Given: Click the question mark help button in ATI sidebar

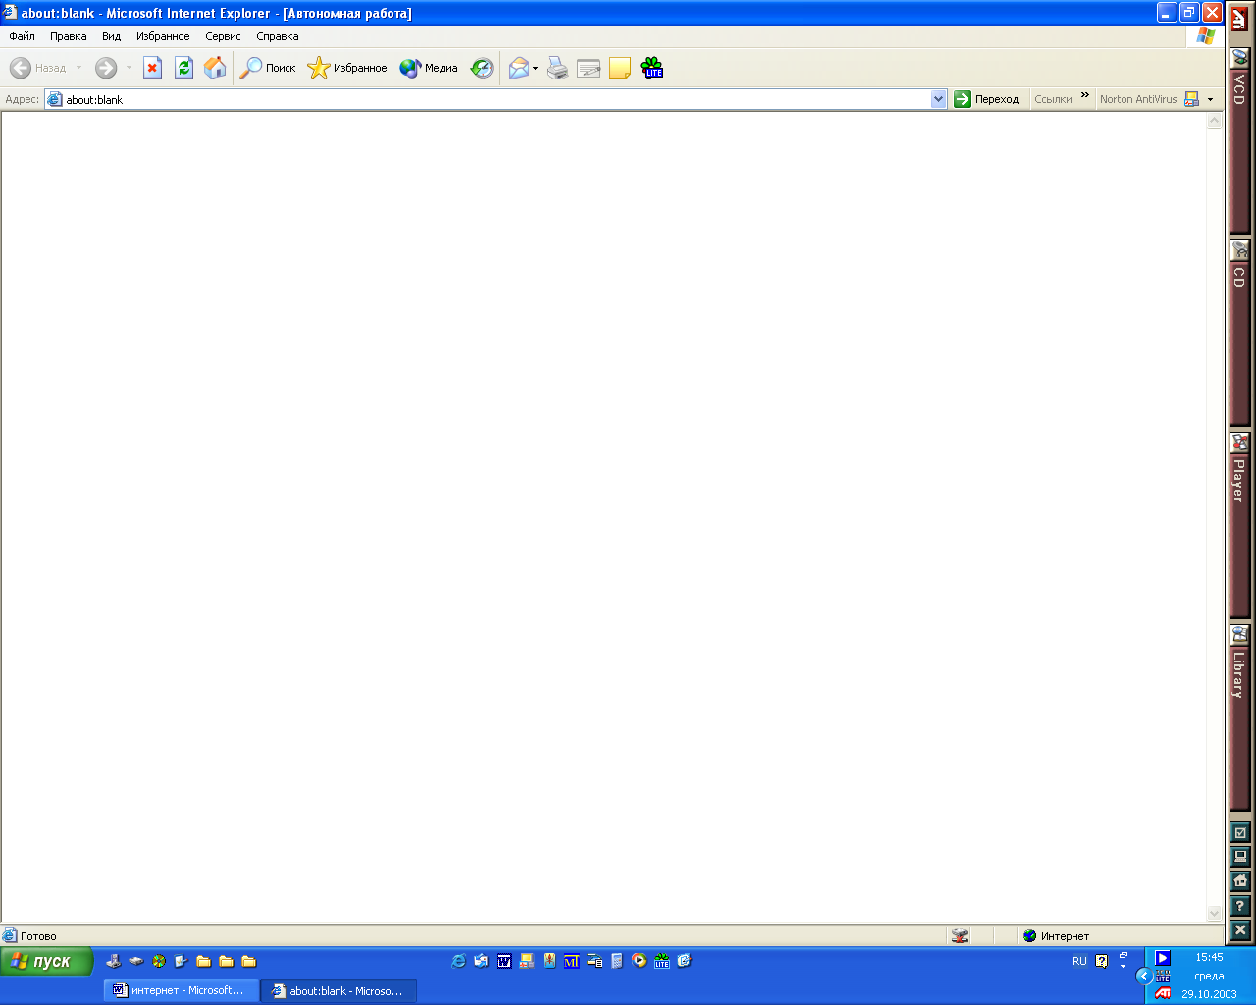Looking at the screenshot, I should (x=1240, y=906).
